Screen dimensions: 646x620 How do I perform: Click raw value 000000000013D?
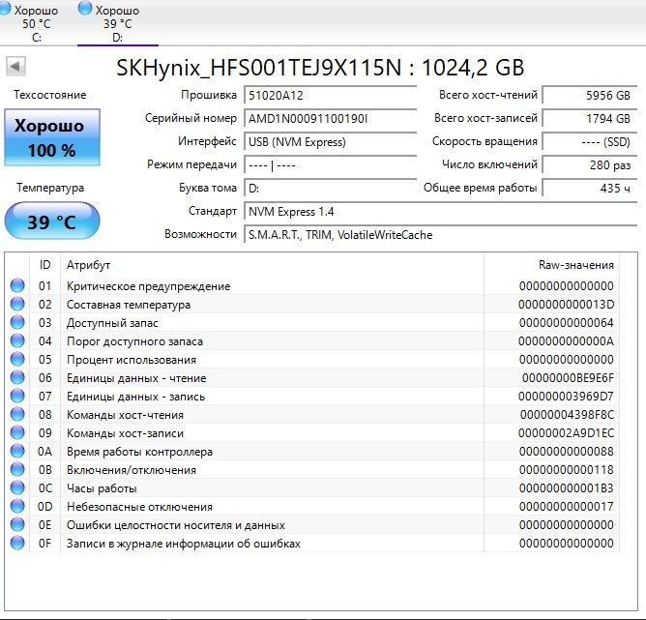point(566,305)
